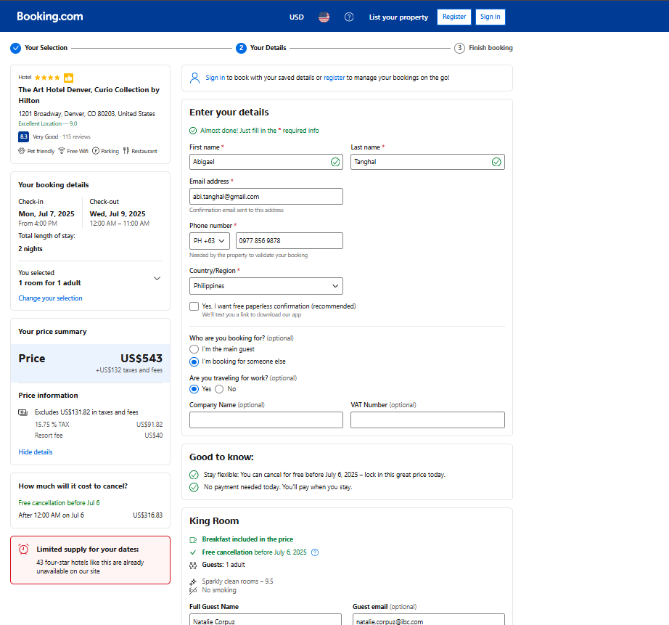Click Change your selection link
Image resolution: width=669 pixels, height=625 pixels.
click(50, 298)
